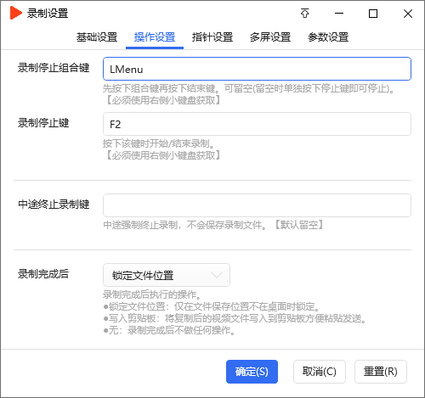The width and height of the screenshot is (425, 398).
Task: Open the 指针设置 tab
Action: pyautogui.click(x=212, y=37)
